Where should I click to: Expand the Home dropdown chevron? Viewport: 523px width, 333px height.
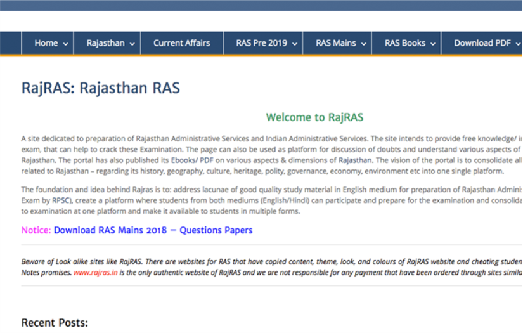point(66,44)
